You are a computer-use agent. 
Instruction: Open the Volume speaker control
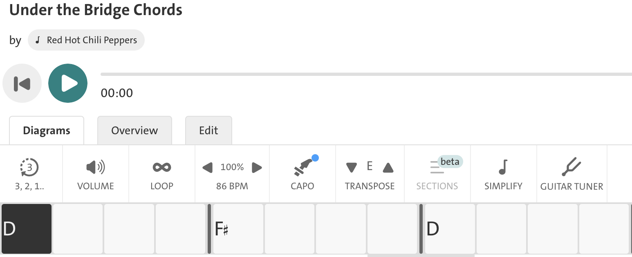click(96, 167)
